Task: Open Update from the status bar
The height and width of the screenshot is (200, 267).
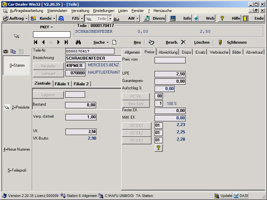Action: 223,196
